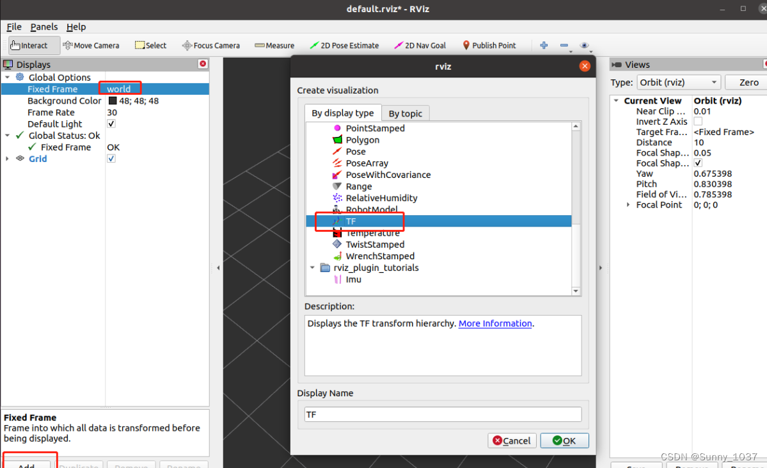Toggle Grid display checkbox
The height and width of the screenshot is (468, 767).
pyautogui.click(x=111, y=159)
